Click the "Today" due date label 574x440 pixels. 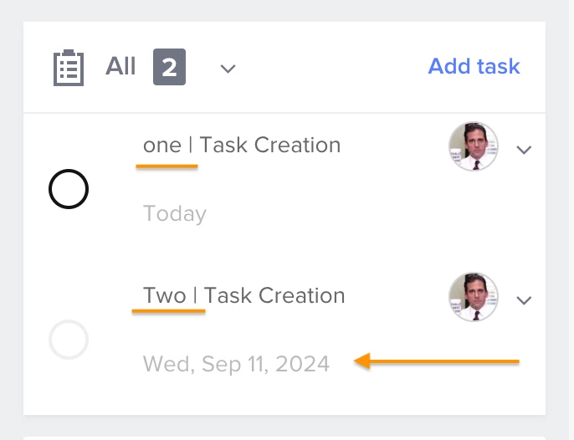pos(175,214)
